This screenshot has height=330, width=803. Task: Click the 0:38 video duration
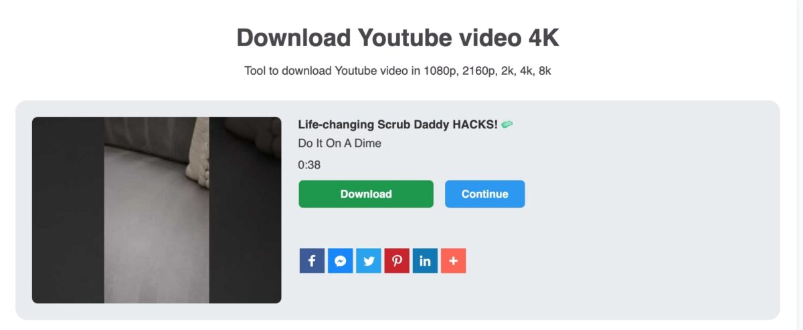pyautogui.click(x=309, y=165)
